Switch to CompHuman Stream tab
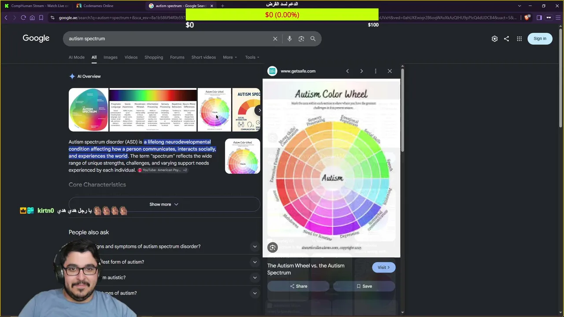The height and width of the screenshot is (317, 564). [x=36, y=6]
